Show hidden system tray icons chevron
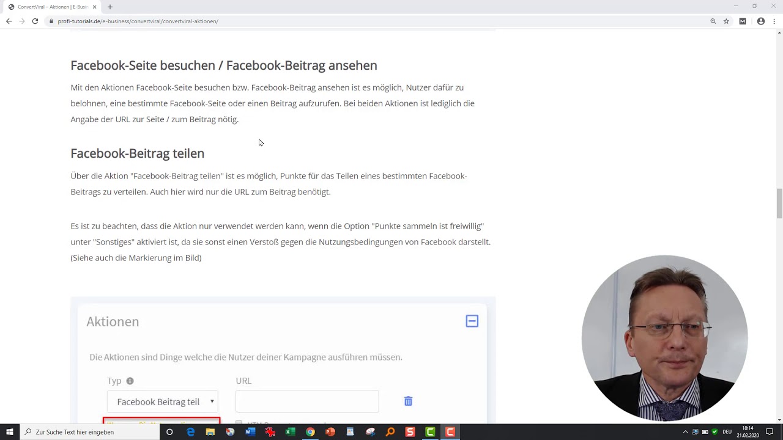This screenshot has height=440, width=783. (685, 431)
